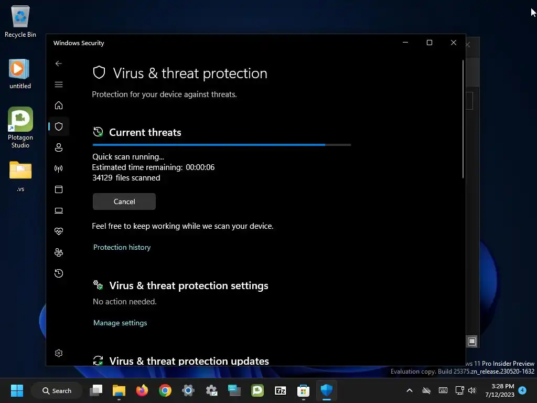Show hidden system tray icons

click(x=409, y=390)
